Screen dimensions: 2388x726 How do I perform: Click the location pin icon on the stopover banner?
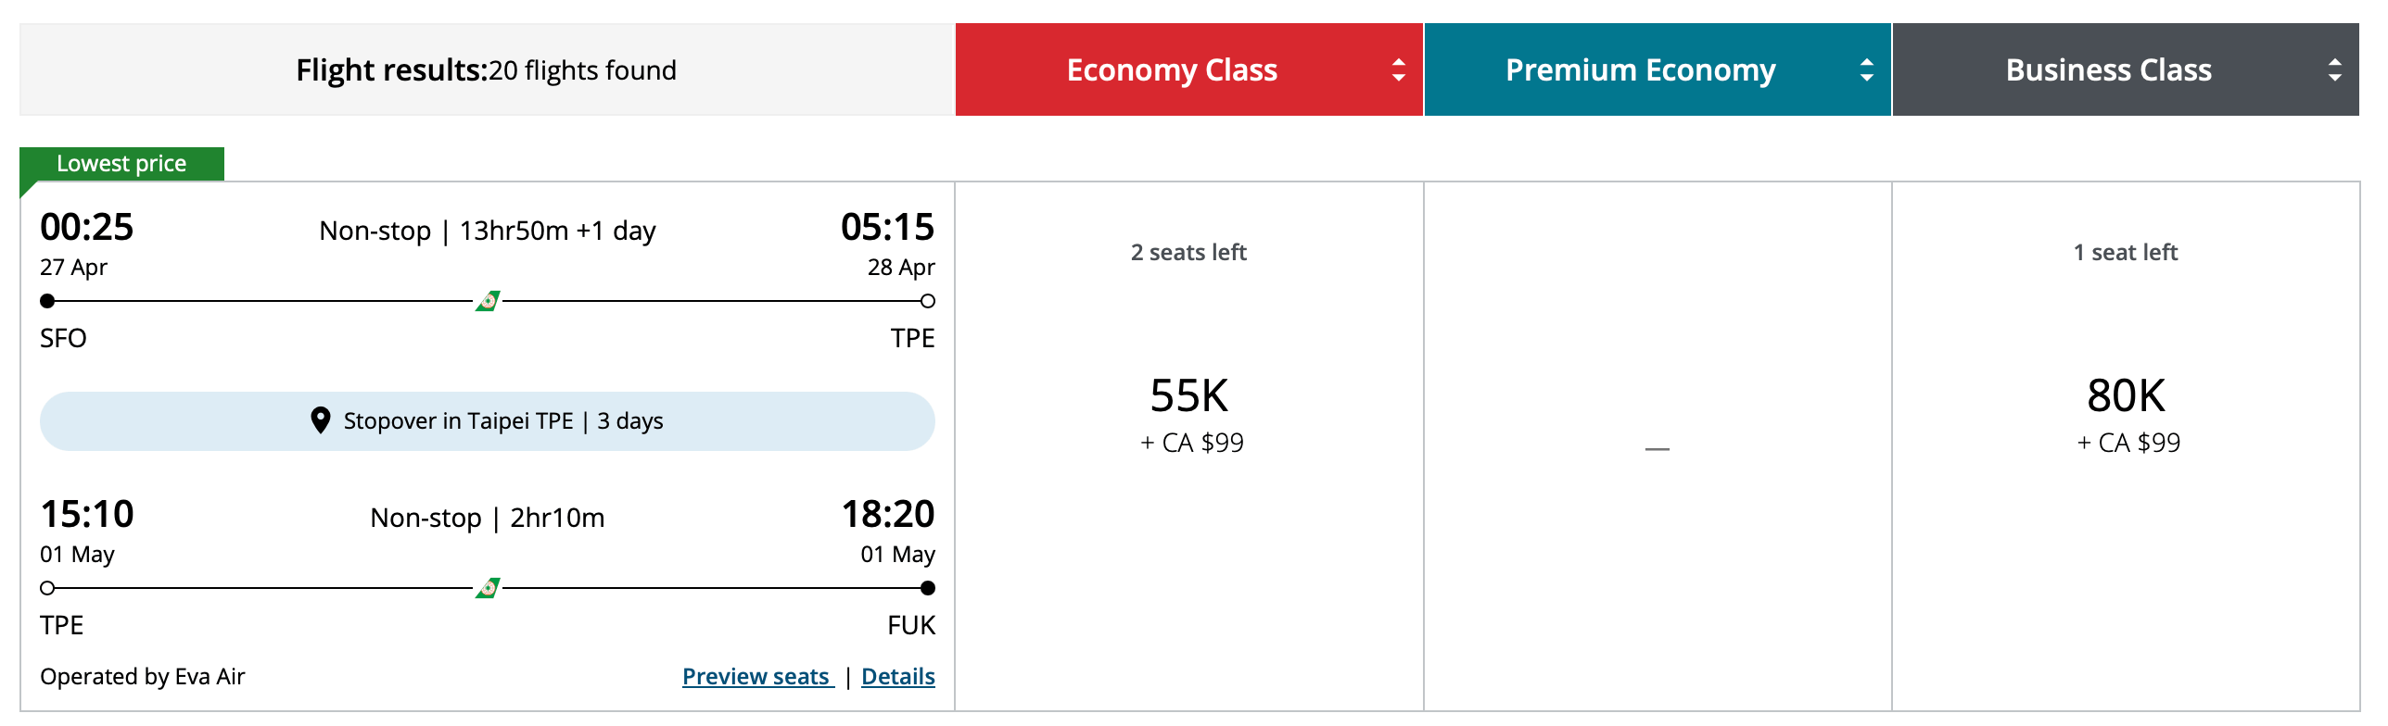coord(320,419)
